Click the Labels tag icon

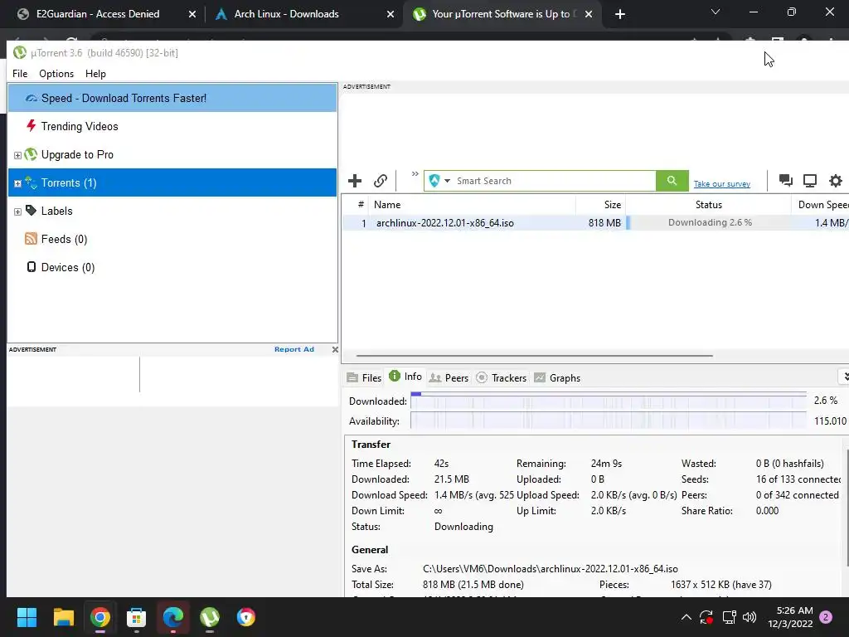click(31, 210)
